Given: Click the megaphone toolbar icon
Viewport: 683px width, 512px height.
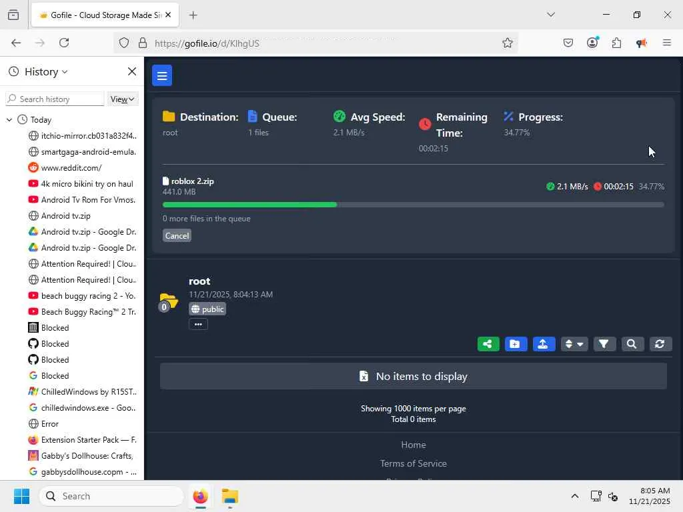Looking at the screenshot, I should (641, 43).
